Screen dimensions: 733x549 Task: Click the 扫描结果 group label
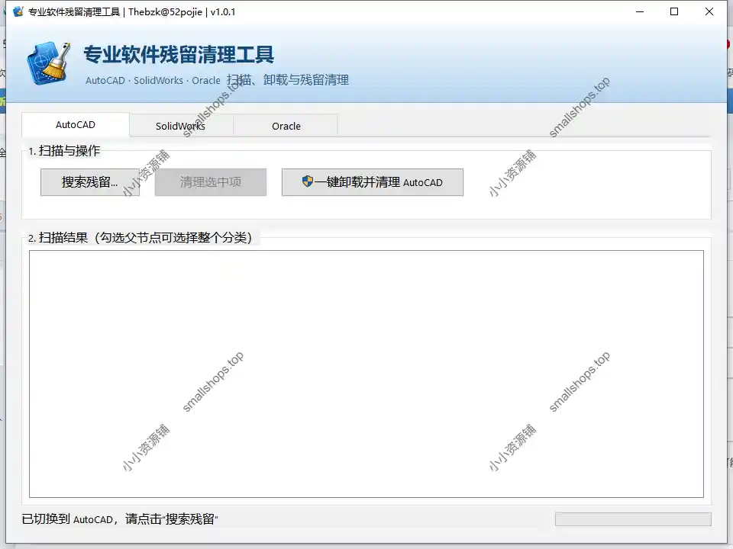pyautogui.click(x=140, y=238)
